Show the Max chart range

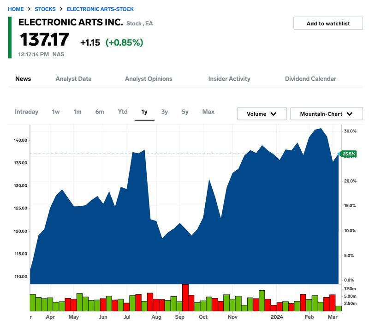(208, 112)
